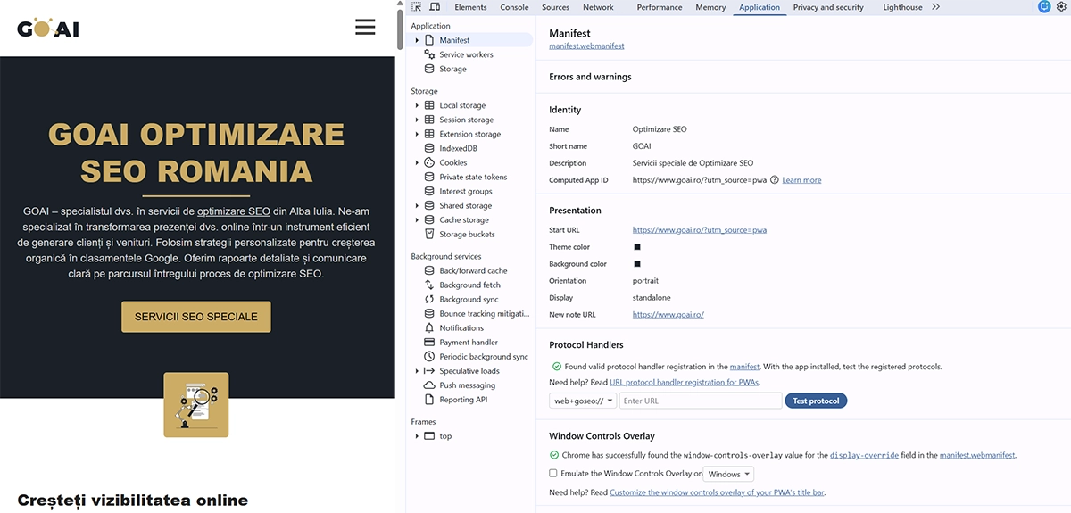The width and height of the screenshot is (1071, 513).
Task: Open the Start URL link
Action: [700, 230]
